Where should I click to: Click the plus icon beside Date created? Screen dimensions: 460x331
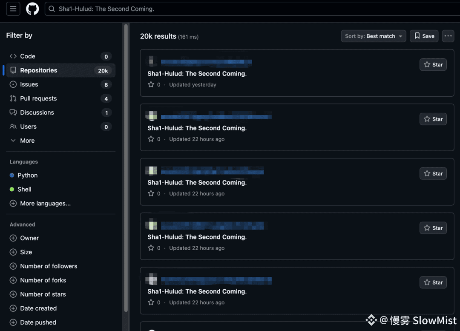pyautogui.click(x=13, y=309)
